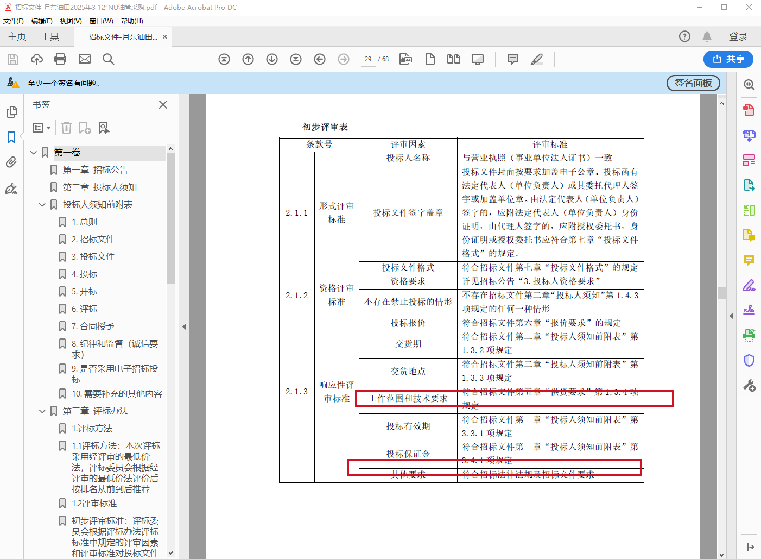Open the help question mark icon

click(x=685, y=36)
